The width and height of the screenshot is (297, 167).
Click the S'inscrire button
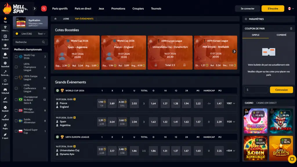[273, 8]
